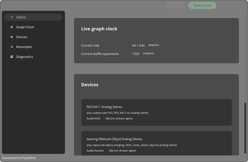Click 'idle (no stream open)' under FIIO KA11
This screenshot has height=162, width=248.
[x=119, y=118]
